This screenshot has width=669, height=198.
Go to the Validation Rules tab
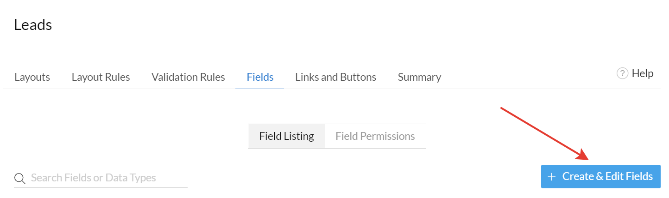point(188,77)
